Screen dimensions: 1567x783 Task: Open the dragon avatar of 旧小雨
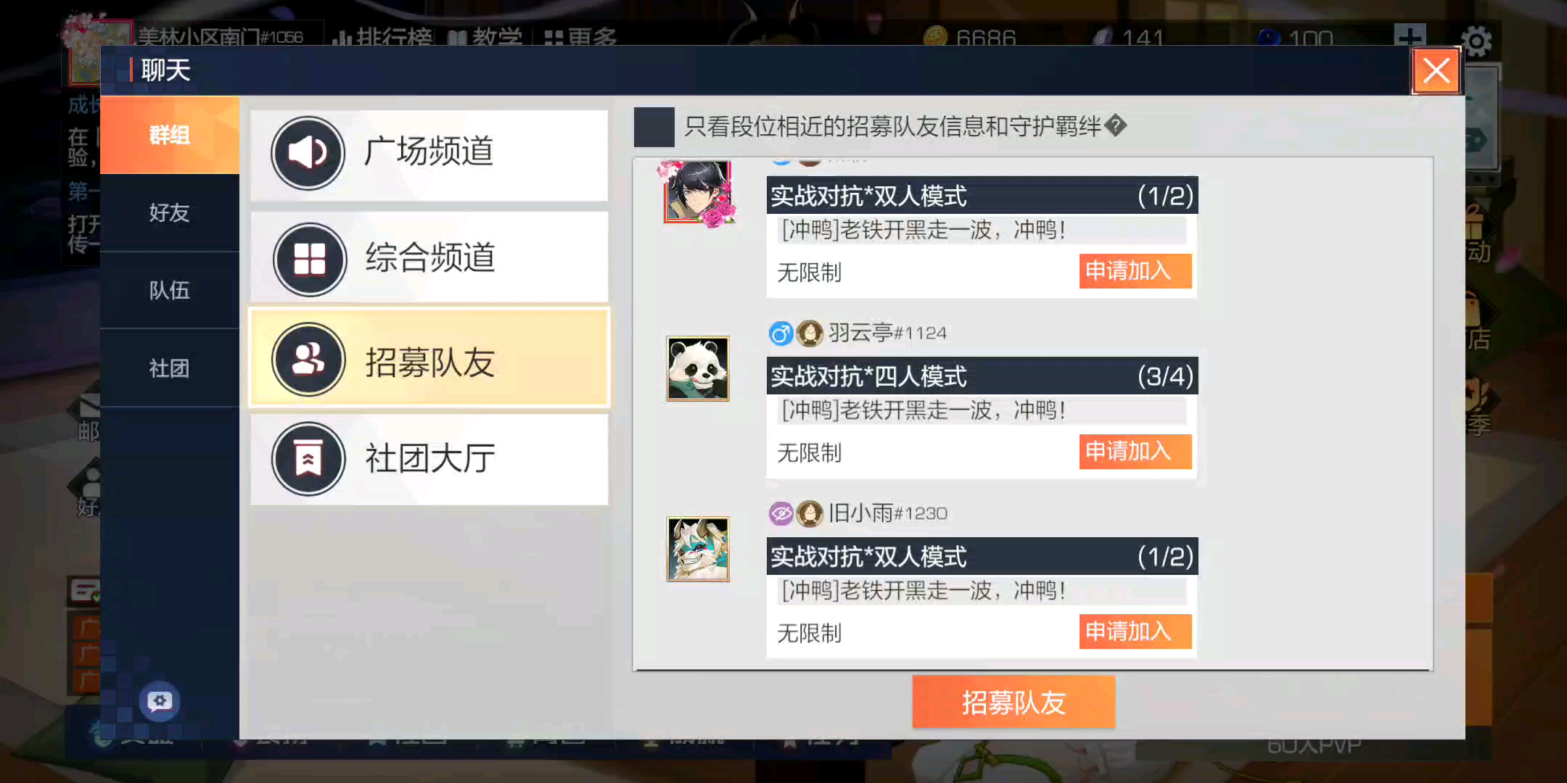click(x=698, y=549)
